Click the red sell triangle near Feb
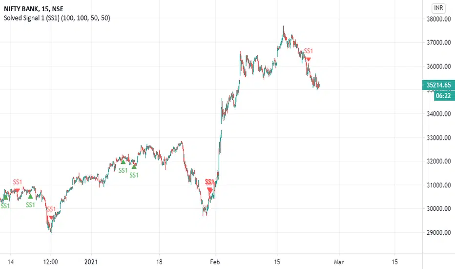455x269 pixels. (x=210, y=190)
